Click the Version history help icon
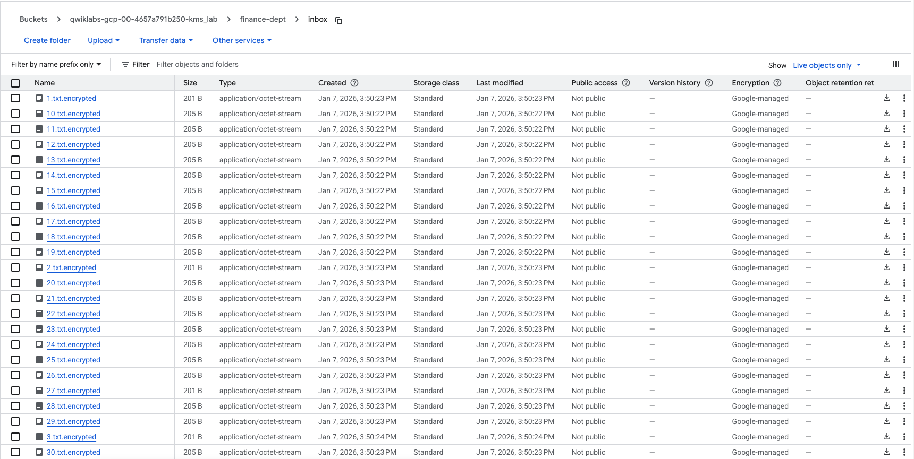This screenshot has width=914, height=459. (709, 83)
